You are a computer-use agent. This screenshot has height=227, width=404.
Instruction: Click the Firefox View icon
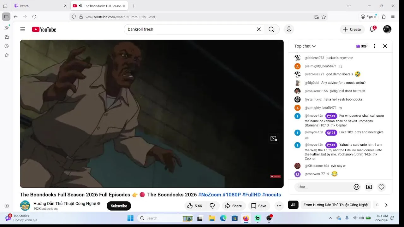point(5,6)
